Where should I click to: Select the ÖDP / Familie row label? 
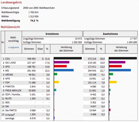(13, 95)
